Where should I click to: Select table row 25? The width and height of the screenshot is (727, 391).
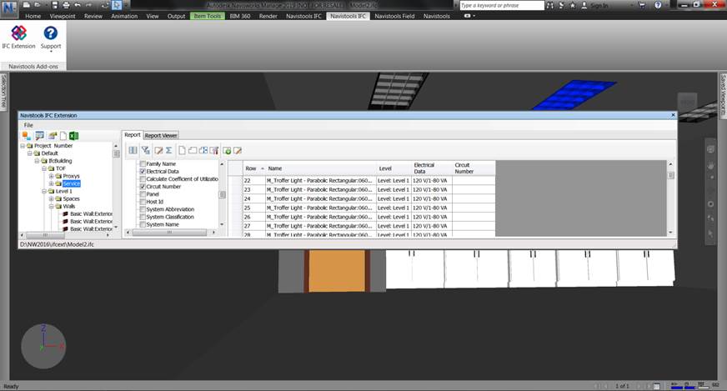point(369,208)
